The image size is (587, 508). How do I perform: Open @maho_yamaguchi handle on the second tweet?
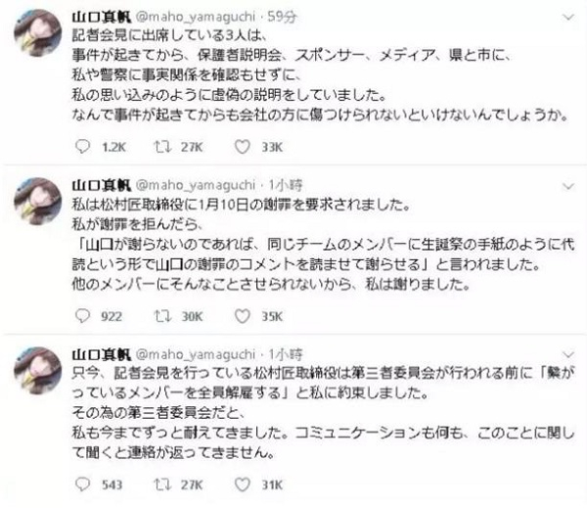click(195, 185)
